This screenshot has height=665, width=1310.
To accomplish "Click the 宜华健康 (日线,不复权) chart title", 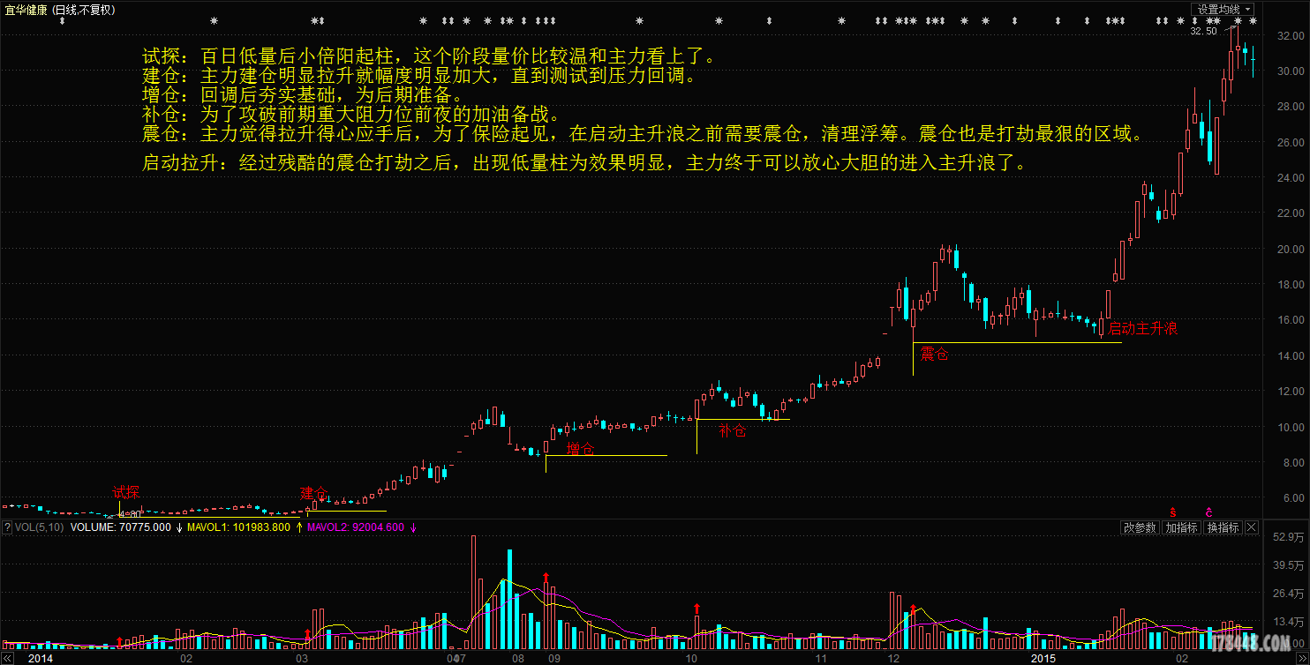I will click(58, 9).
